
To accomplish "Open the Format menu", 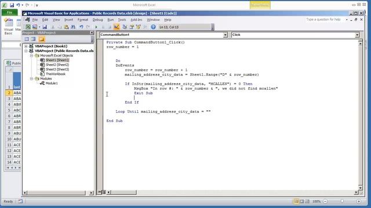I will [83, 20].
